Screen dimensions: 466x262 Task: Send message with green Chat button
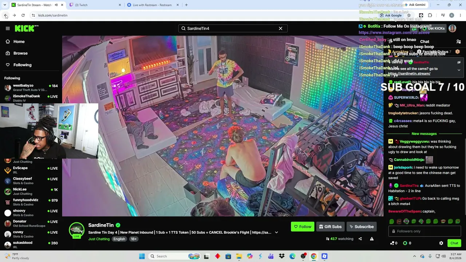(454, 243)
